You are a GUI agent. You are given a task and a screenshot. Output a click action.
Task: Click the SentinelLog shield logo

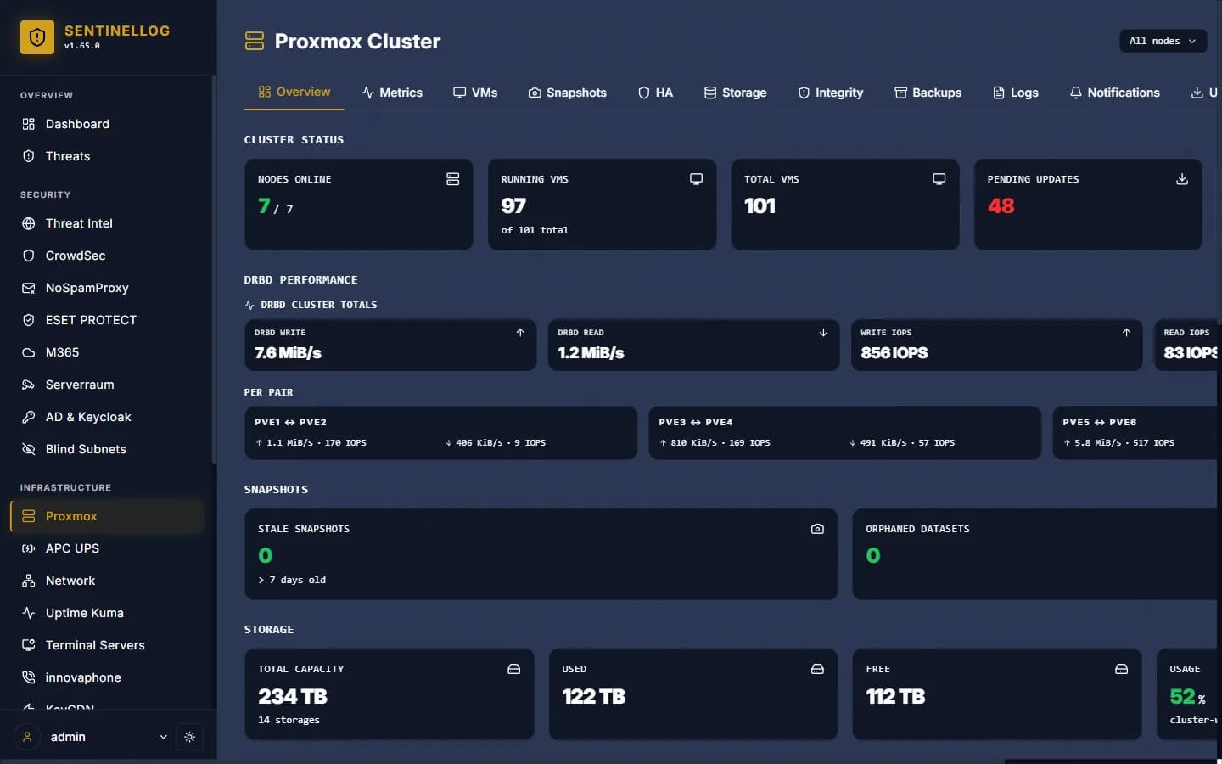click(37, 37)
